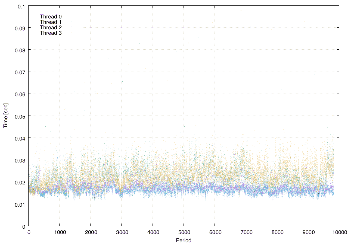Click the Thread 2 legend label
Viewport: 348px width, 243px height.
[x=51, y=27]
